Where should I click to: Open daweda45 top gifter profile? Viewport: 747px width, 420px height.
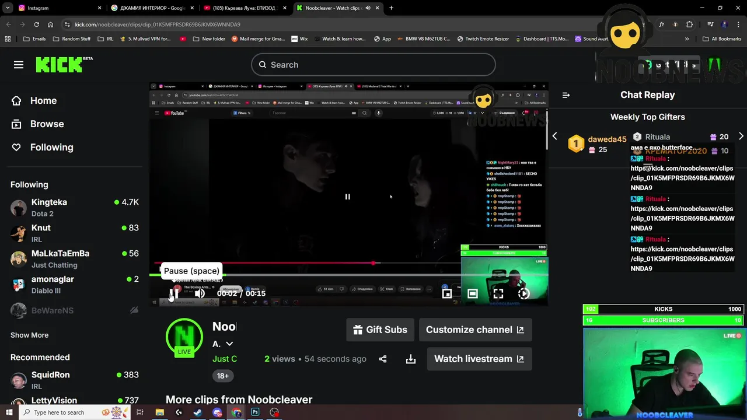point(607,139)
